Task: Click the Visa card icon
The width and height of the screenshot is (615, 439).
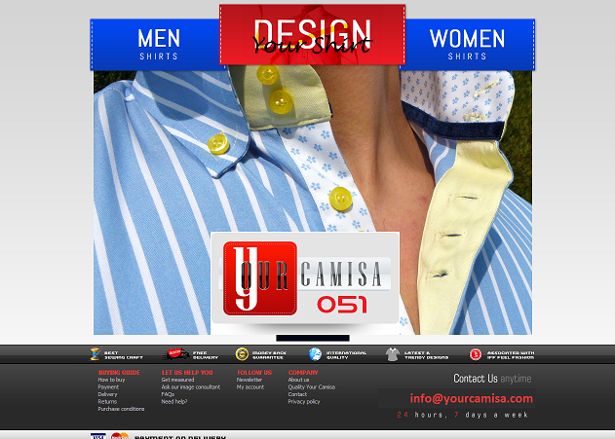Action: pyautogui.click(x=98, y=436)
